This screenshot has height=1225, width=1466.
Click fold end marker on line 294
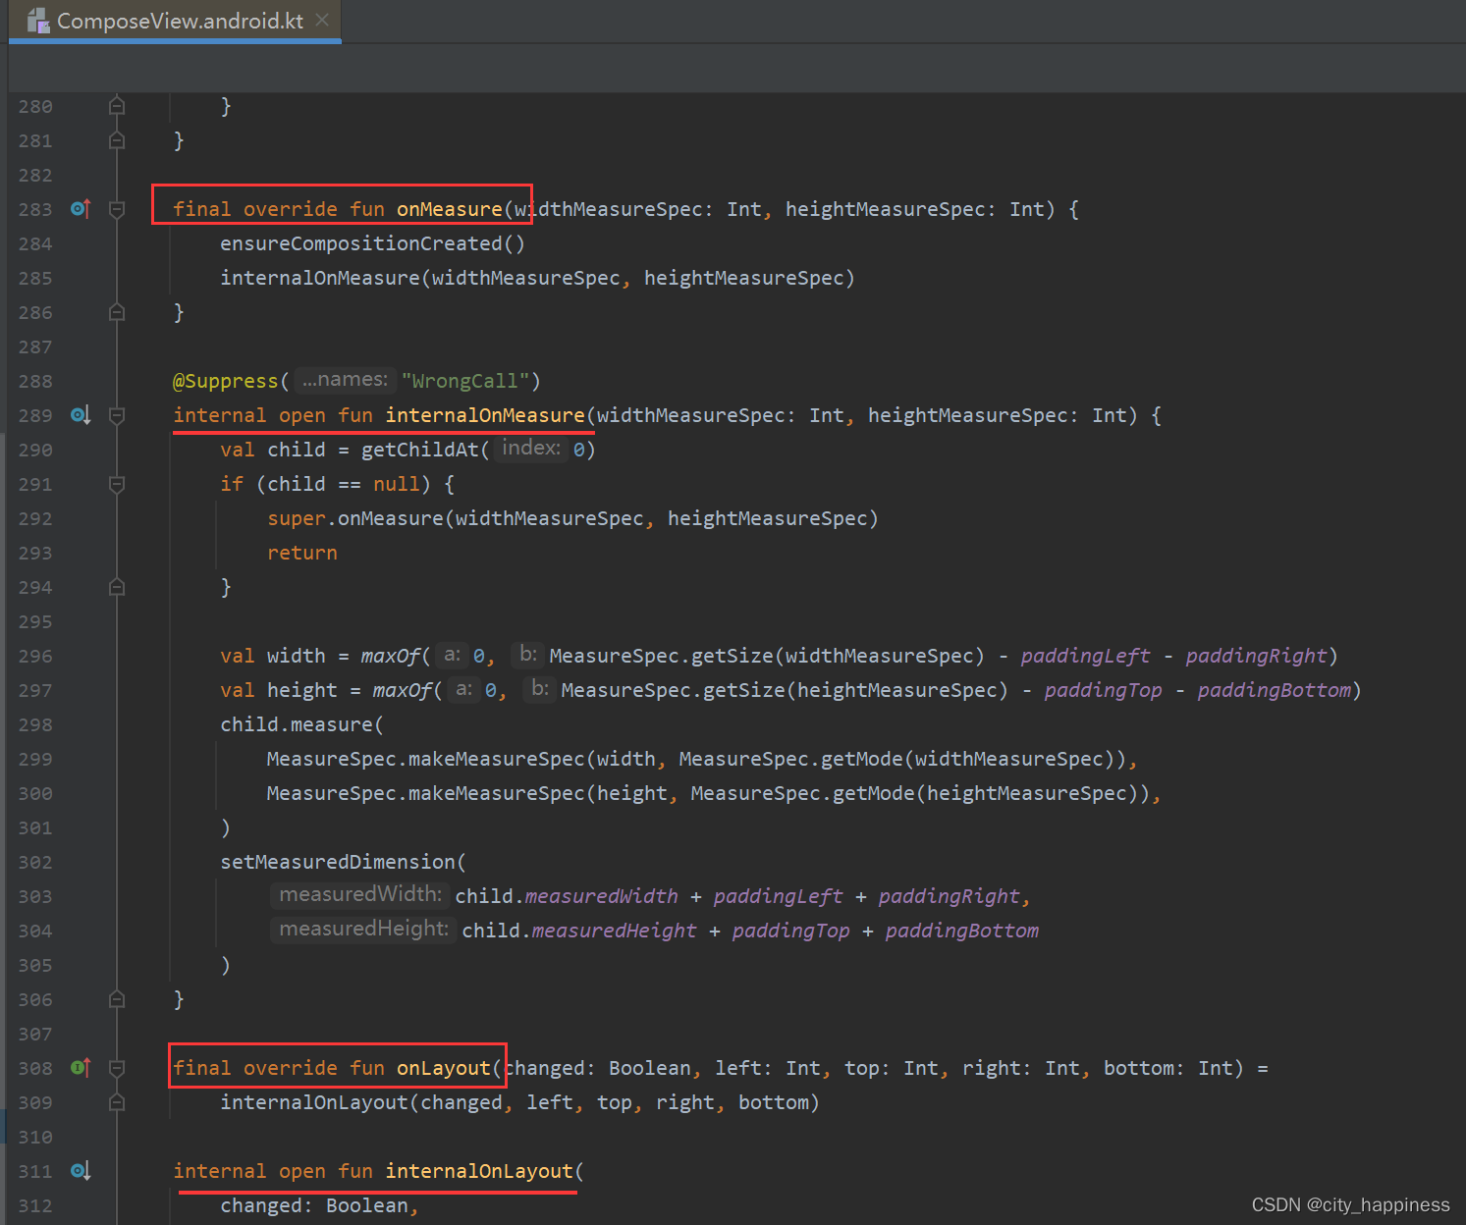coord(117,587)
